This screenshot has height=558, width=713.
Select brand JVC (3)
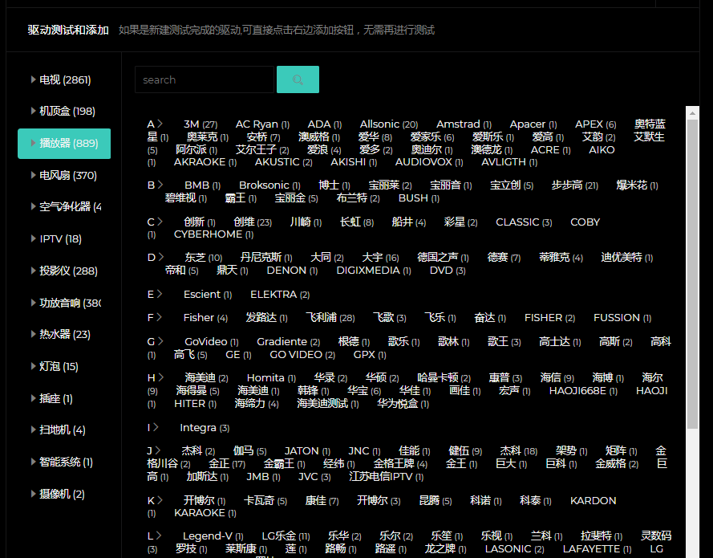click(314, 477)
